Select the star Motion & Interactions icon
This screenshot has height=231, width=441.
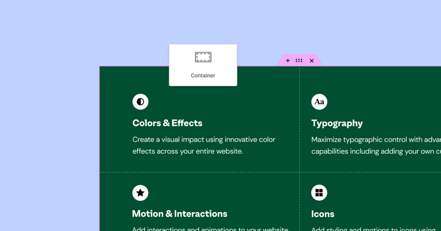[140, 193]
